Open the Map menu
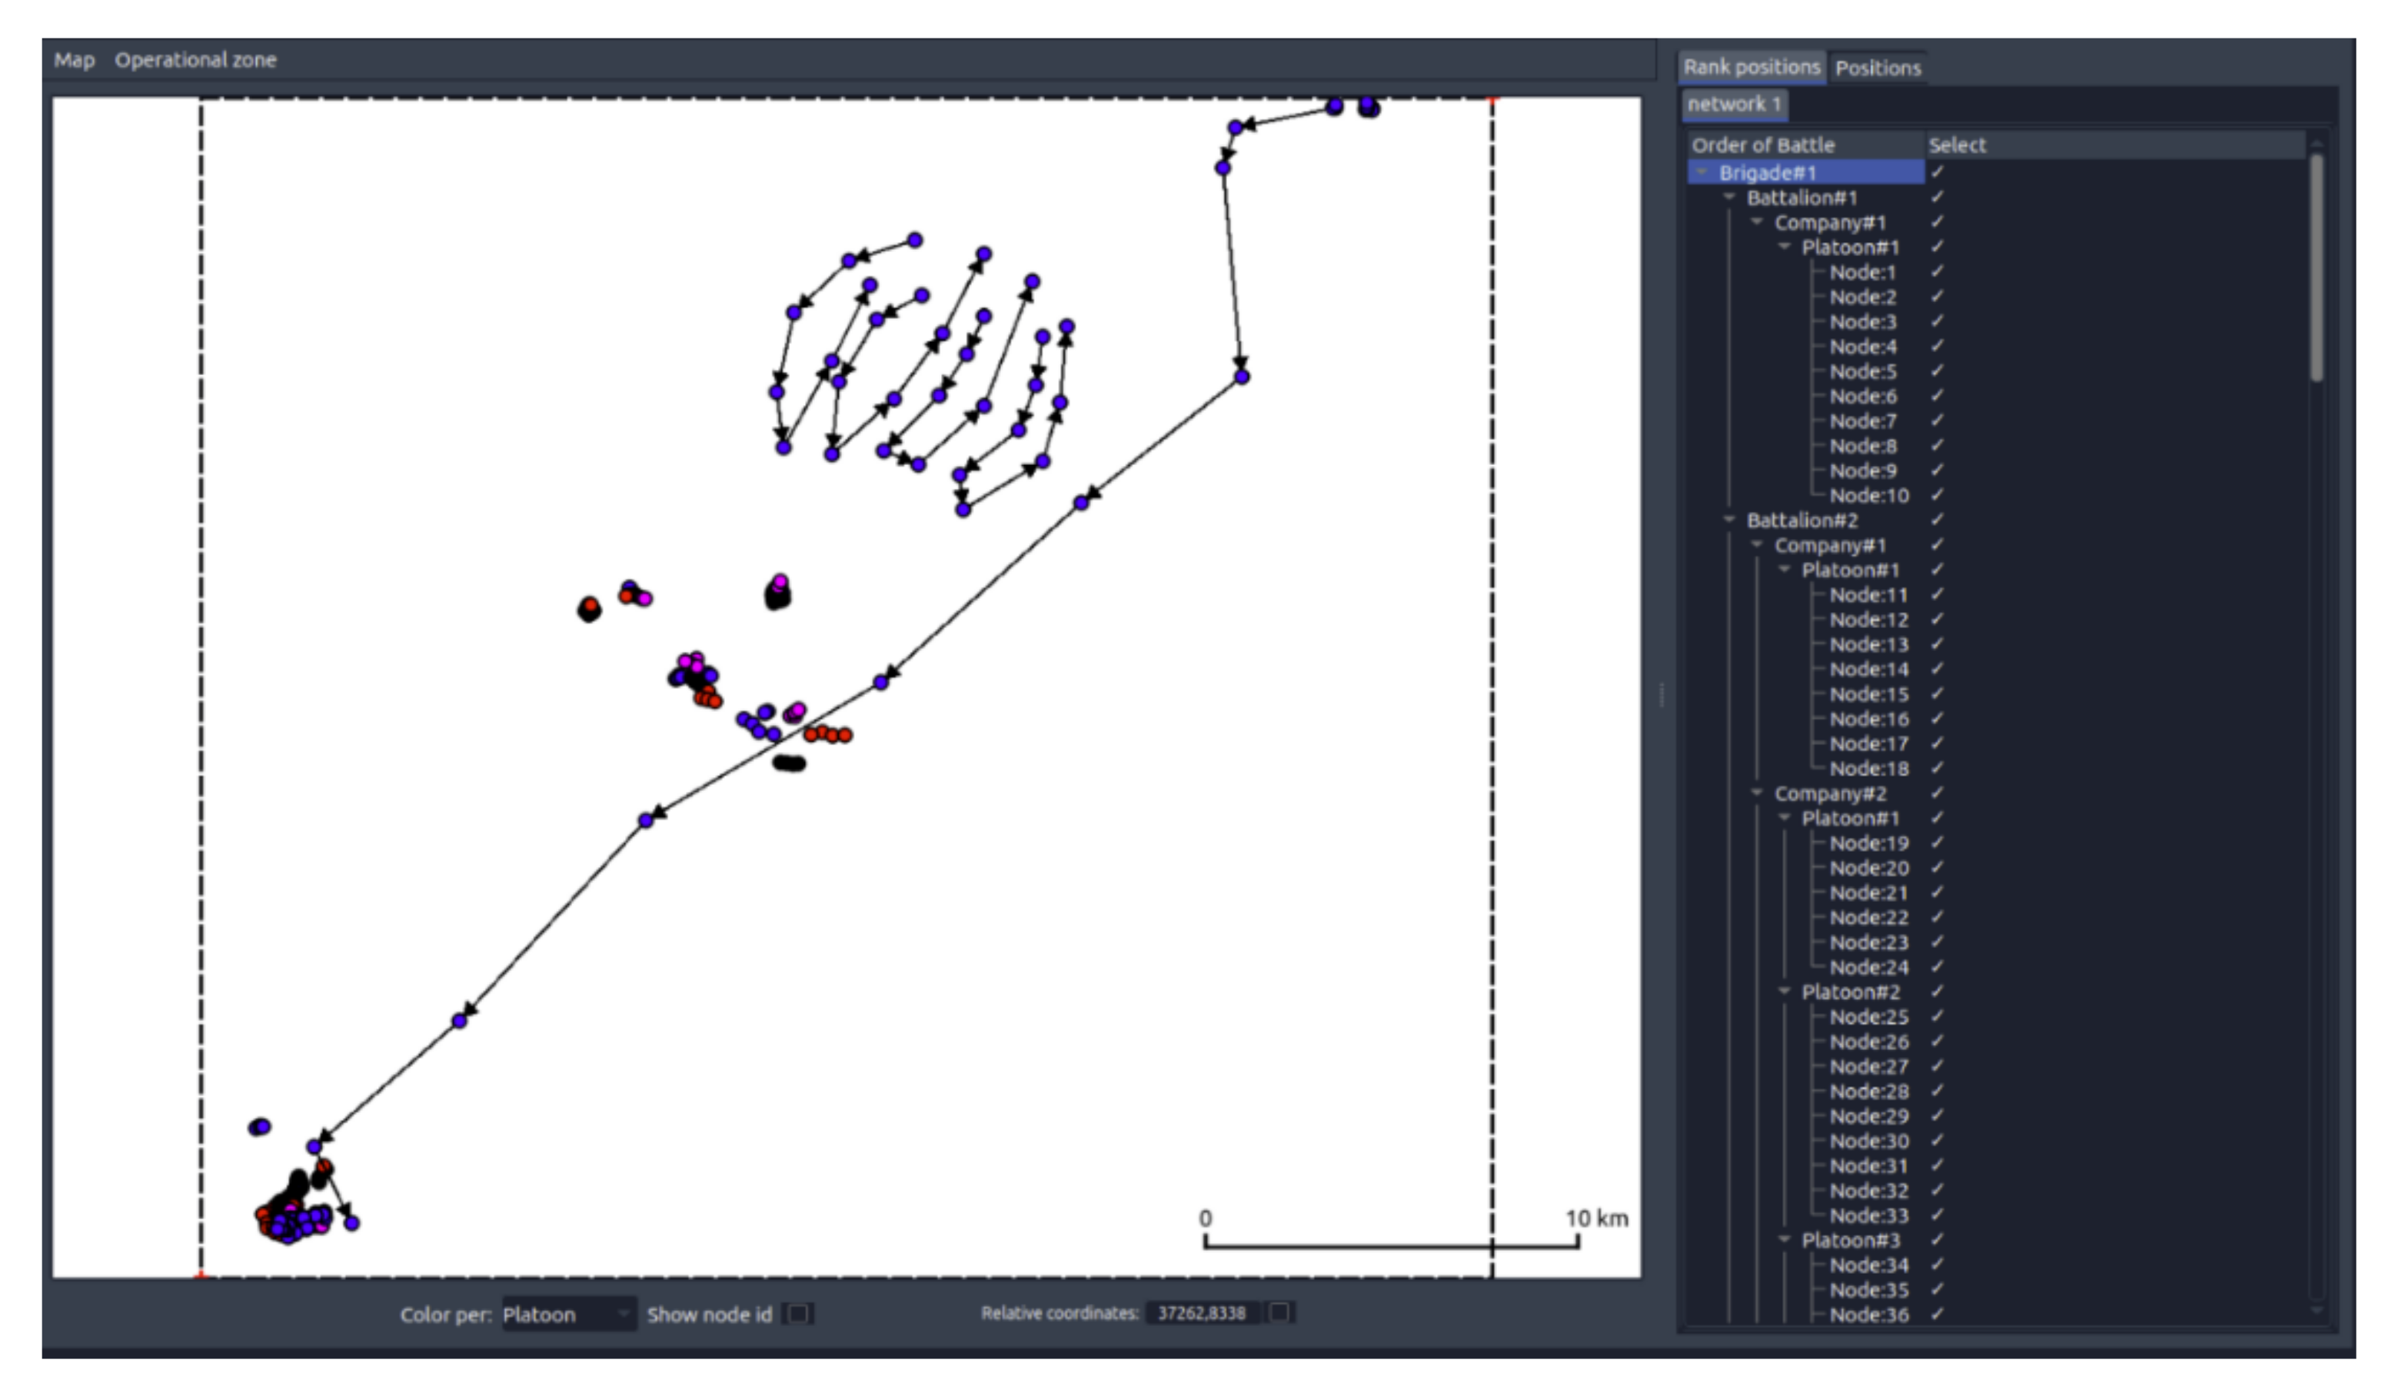The width and height of the screenshot is (2402, 1393). (x=75, y=60)
